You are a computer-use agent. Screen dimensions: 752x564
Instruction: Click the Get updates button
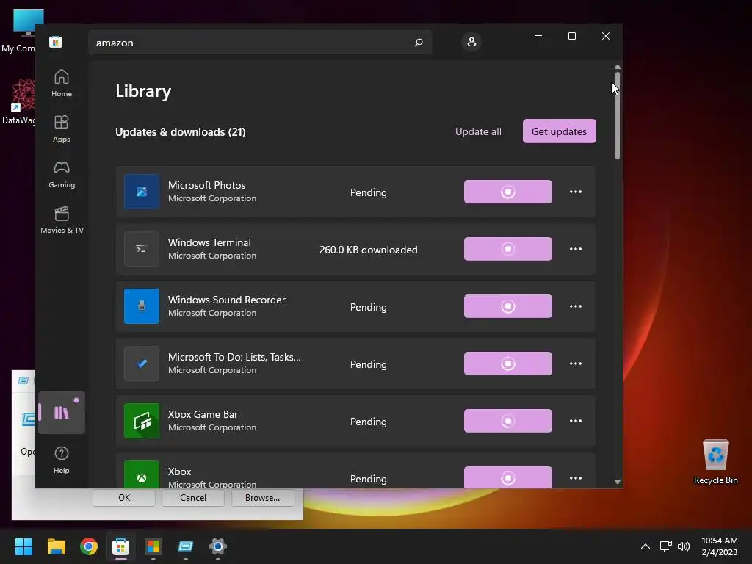(559, 131)
